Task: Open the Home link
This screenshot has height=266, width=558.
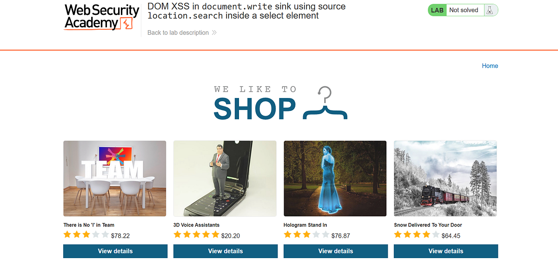Action: 490,66
